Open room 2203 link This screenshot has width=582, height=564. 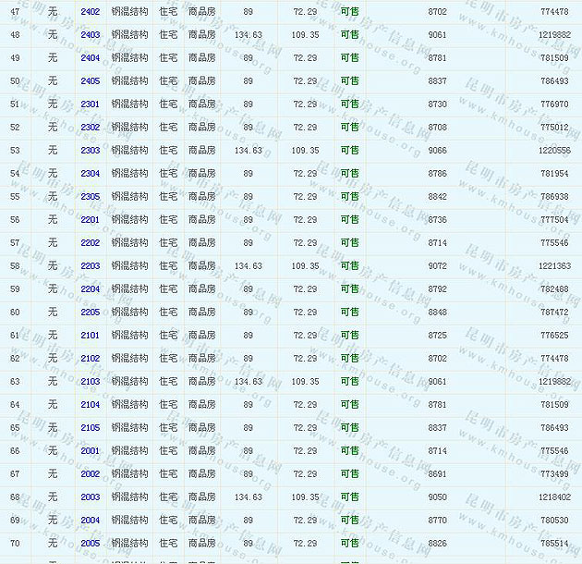90,266
